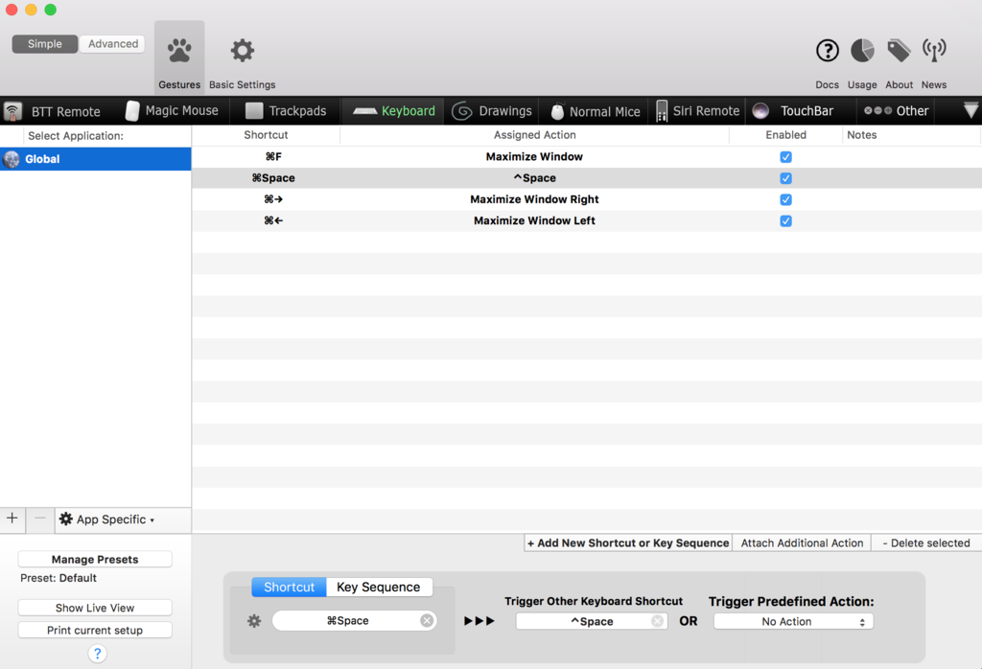Open the blue question mark help button
982x669 pixels.
(97, 654)
